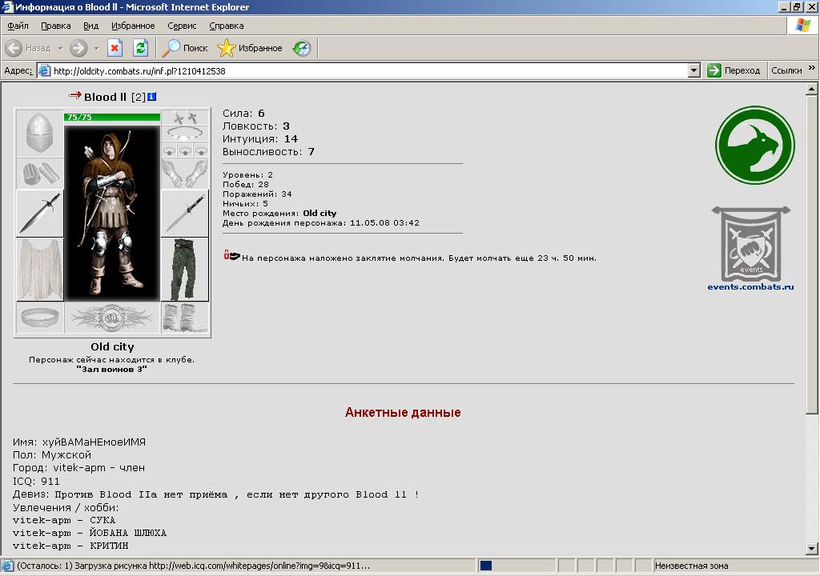This screenshot has width=820, height=576.
Task: Select the empty belt slot
Action: [40, 318]
